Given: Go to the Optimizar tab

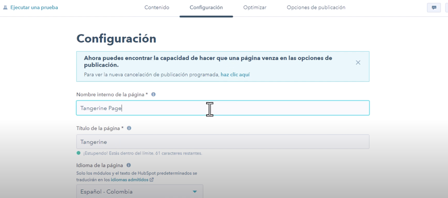Looking at the screenshot, I should 255,7.
